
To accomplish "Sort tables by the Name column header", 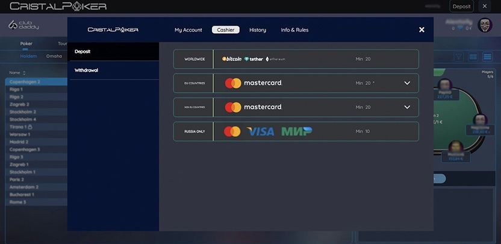I will click(17, 73).
